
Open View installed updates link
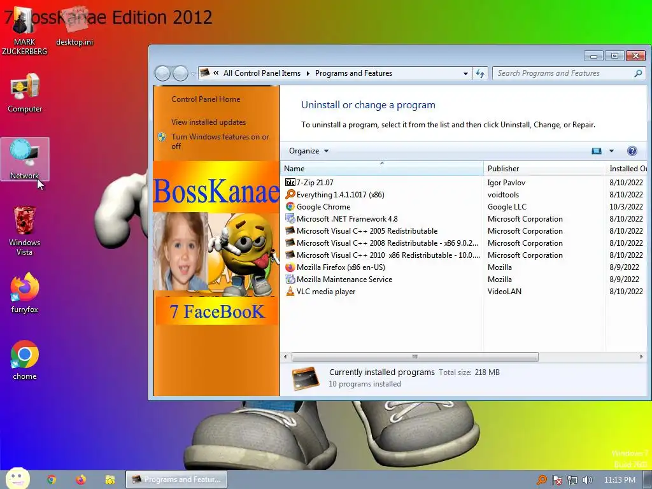click(x=208, y=122)
